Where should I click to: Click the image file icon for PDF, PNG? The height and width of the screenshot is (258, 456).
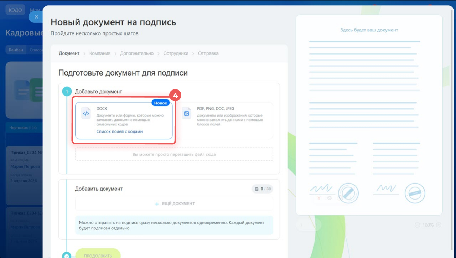tap(186, 114)
